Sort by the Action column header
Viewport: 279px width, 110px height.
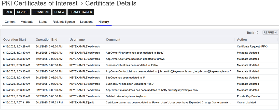(242, 40)
